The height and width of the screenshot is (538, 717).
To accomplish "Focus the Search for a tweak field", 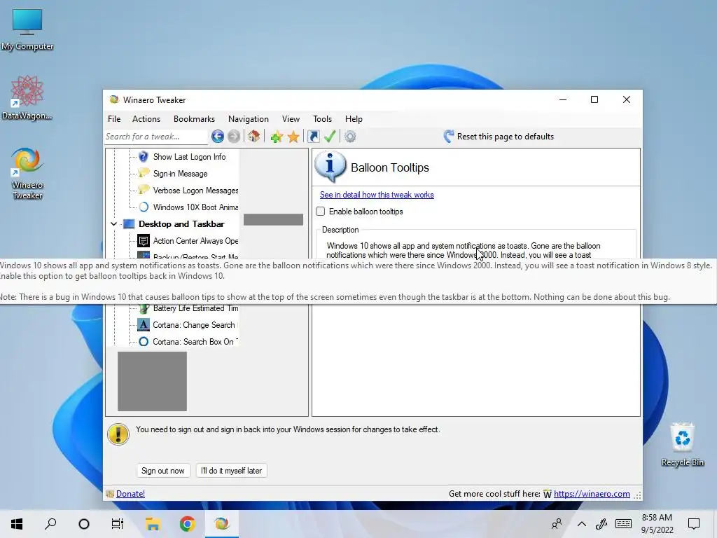I will pyautogui.click(x=155, y=137).
